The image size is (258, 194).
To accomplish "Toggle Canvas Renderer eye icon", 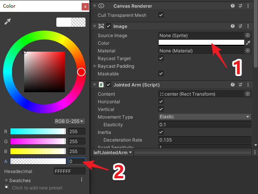I will (x=101, y=6).
